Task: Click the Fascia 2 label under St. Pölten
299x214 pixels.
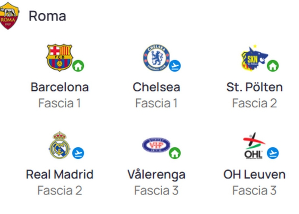Action: 254,103
